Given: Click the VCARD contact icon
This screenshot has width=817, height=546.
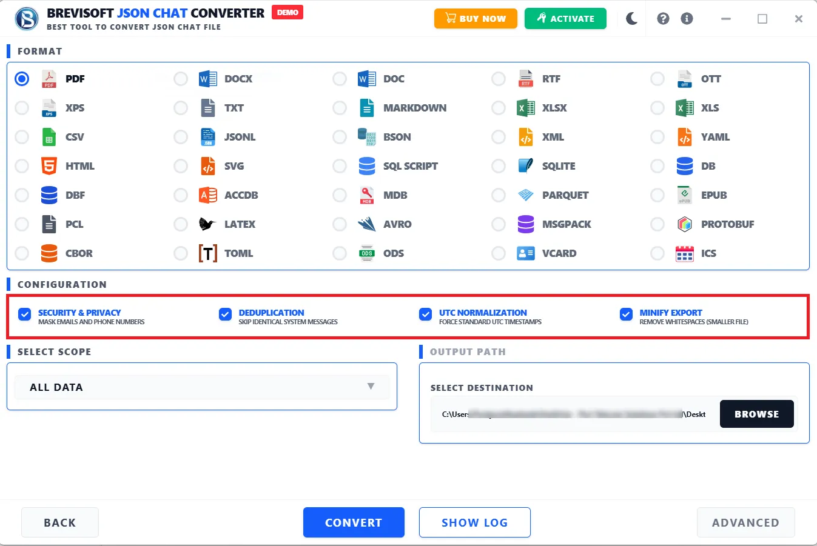Looking at the screenshot, I should click(x=526, y=253).
